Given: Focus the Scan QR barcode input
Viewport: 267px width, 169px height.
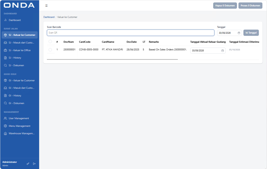Looking at the screenshot, I should [131, 33].
